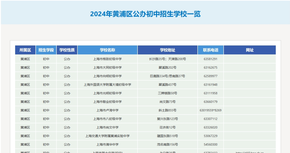Select school name 上海市大同初级中学
290x153 pixels.
pos(107,67)
